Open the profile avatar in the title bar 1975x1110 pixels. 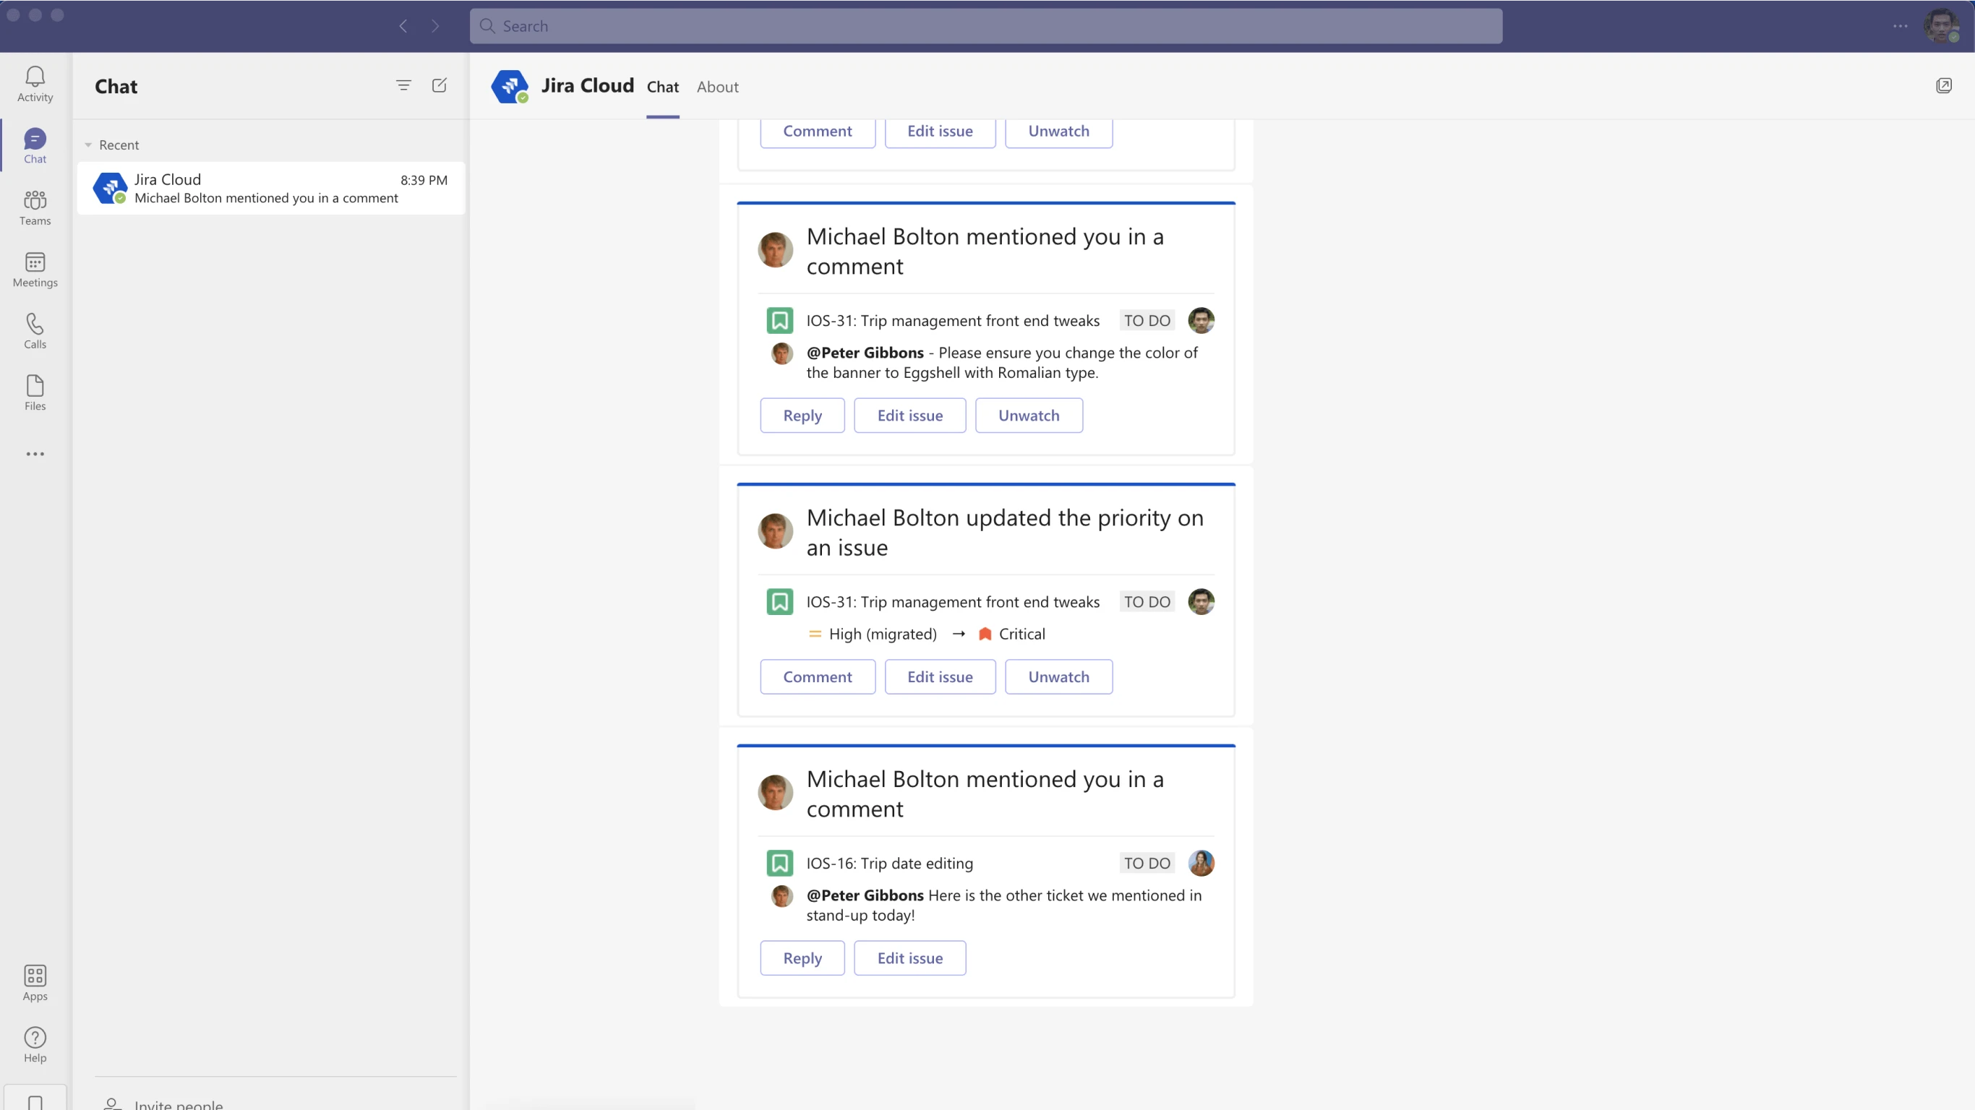click(x=1941, y=26)
